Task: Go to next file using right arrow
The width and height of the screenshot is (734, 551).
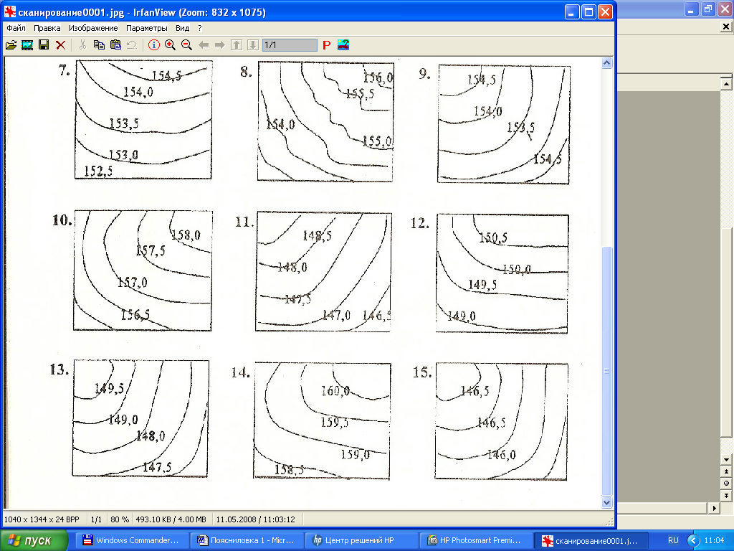Action: (219, 45)
